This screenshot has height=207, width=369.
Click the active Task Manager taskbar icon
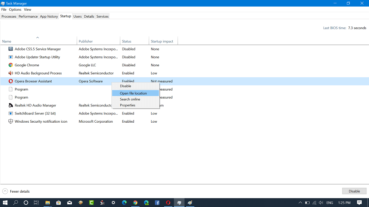(179, 203)
